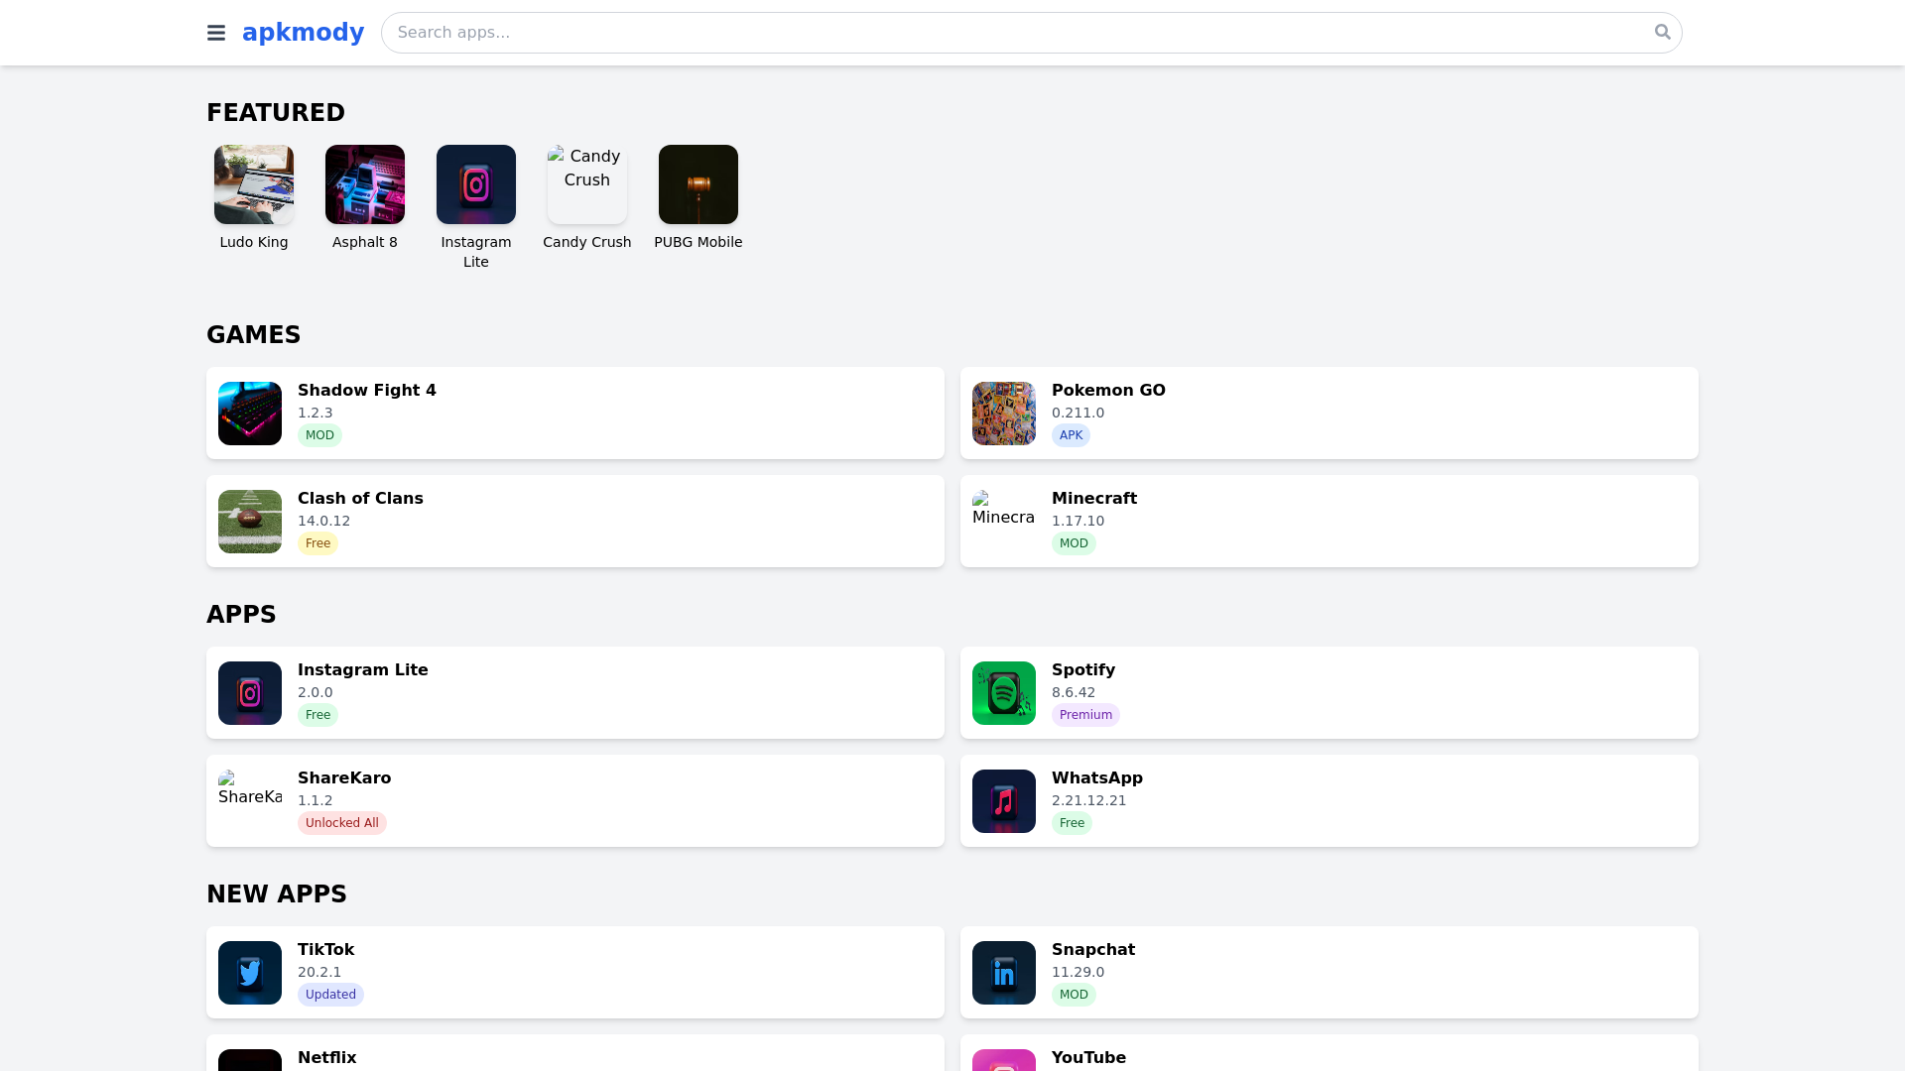Select the Clash of Clans icon

249,522
